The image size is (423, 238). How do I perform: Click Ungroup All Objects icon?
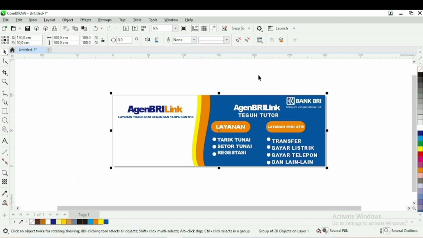point(248,40)
